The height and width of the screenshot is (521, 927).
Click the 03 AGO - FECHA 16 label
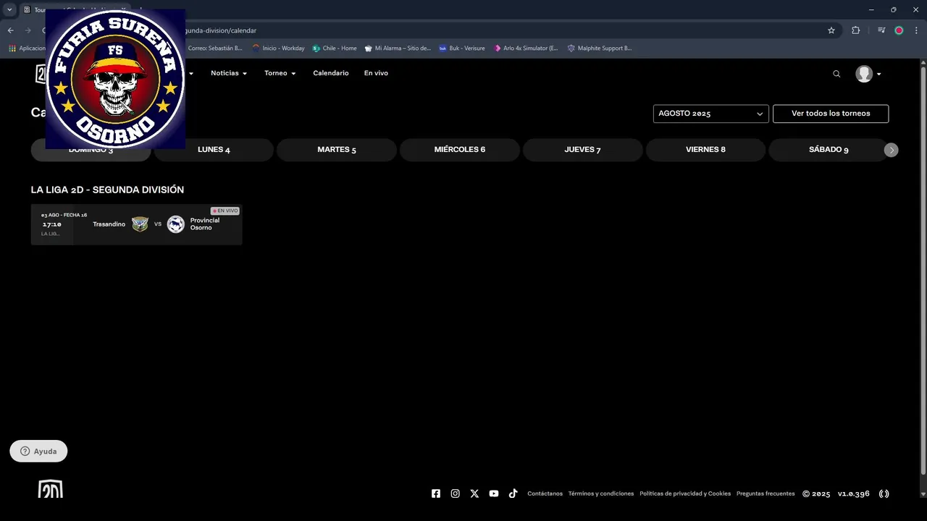tap(64, 215)
